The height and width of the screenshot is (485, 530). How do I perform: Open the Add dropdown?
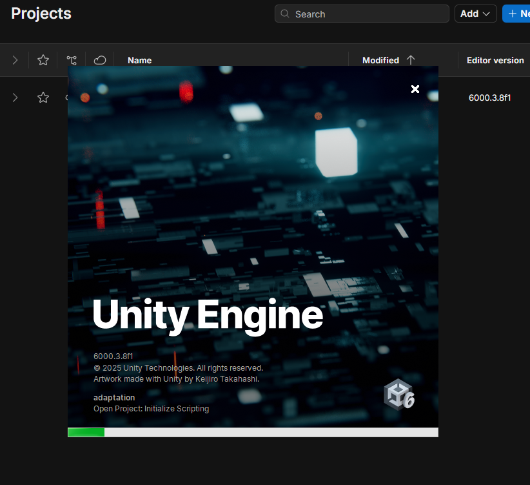tap(475, 14)
